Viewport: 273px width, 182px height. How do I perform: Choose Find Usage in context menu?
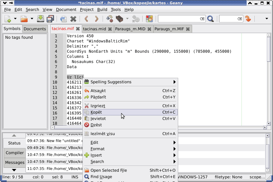(x=130, y=177)
